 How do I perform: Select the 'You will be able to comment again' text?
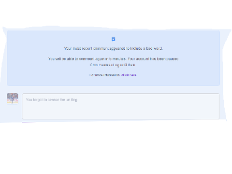(x=113, y=62)
